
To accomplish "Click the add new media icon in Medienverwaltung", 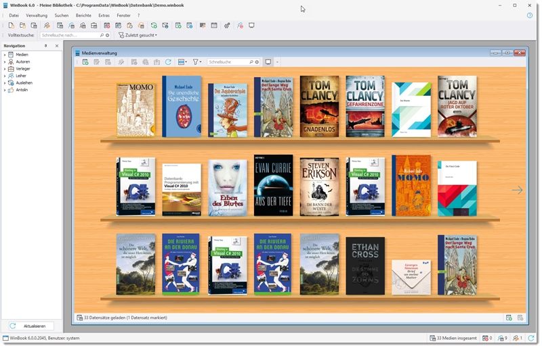I will tap(85, 62).
